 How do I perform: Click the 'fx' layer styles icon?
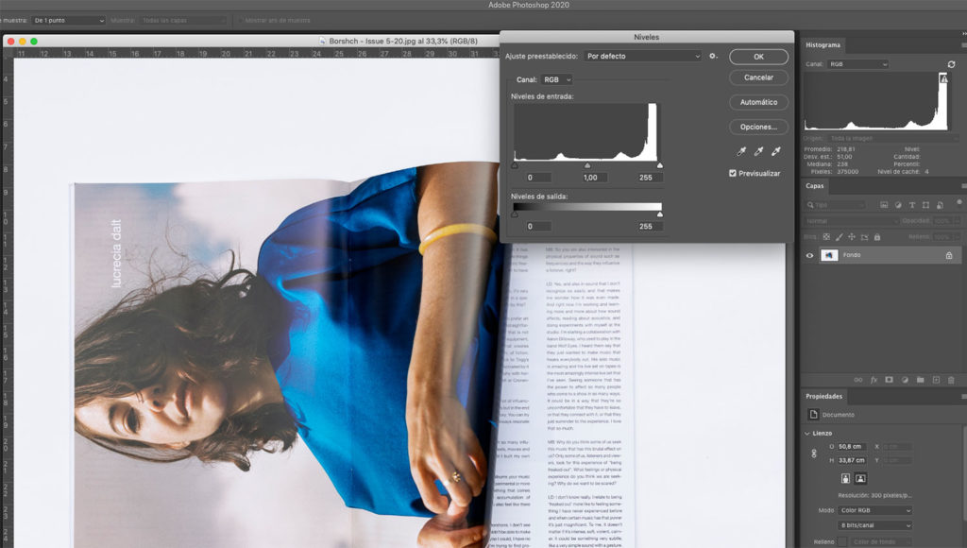tap(874, 379)
